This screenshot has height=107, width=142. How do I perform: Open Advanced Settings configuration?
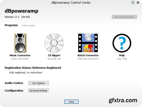coord(38,90)
